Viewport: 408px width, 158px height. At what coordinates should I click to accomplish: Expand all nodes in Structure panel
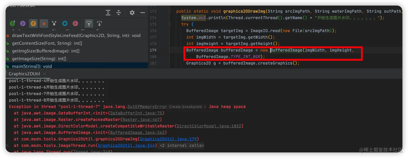[x=108, y=13]
